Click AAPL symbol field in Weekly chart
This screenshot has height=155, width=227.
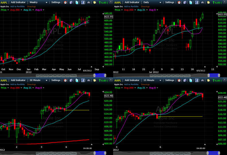pyautogui.click(x=4, y=3)
